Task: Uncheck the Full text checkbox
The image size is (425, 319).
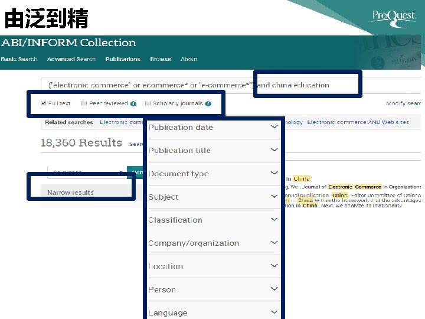Action: (x=43, y=103)
